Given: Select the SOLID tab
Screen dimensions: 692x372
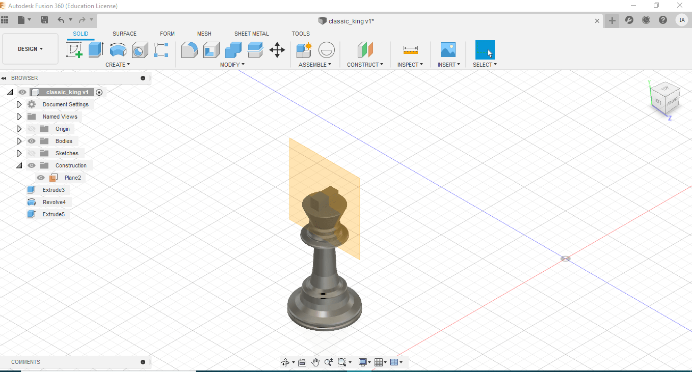Looking at the screenshot, I should [x=81, y=34].
